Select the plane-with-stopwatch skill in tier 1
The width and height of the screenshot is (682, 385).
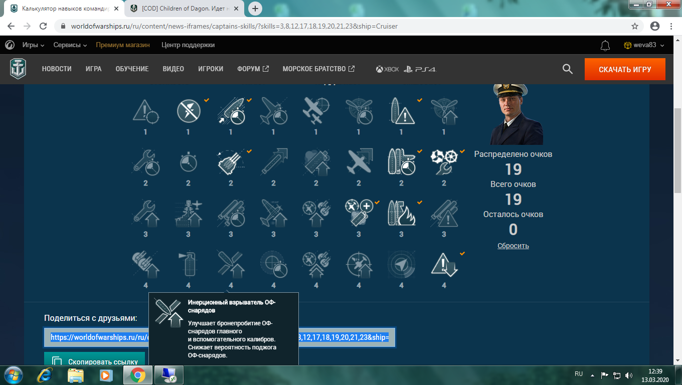(x=273, y=111)
